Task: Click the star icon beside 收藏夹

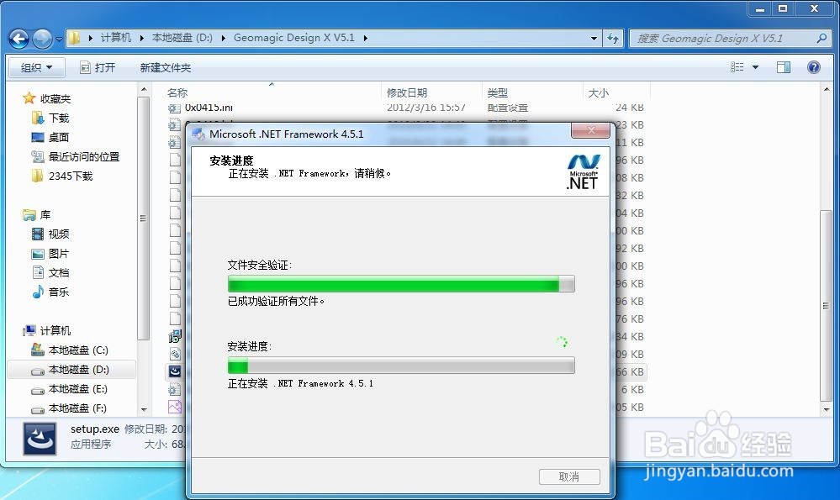Action: point(29,98)
